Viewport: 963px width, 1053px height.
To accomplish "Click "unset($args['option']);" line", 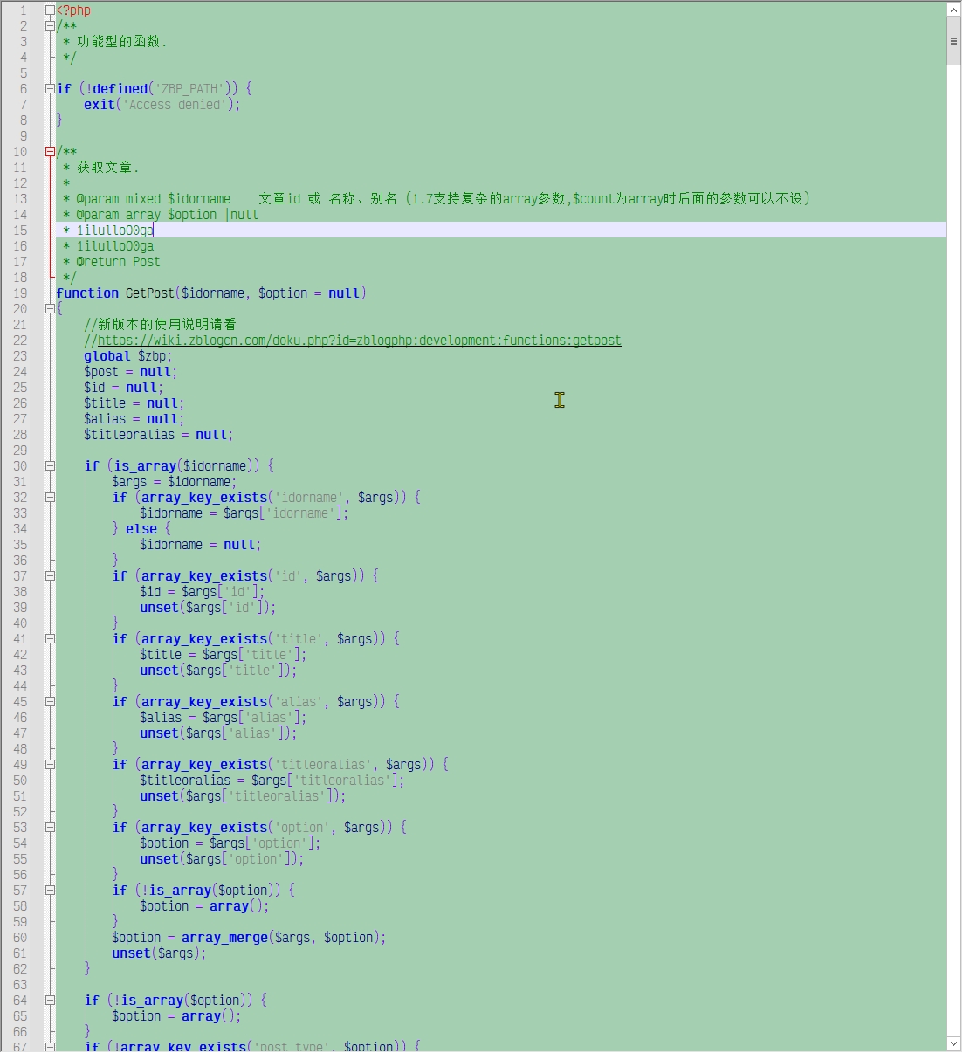I will (222, 859).
